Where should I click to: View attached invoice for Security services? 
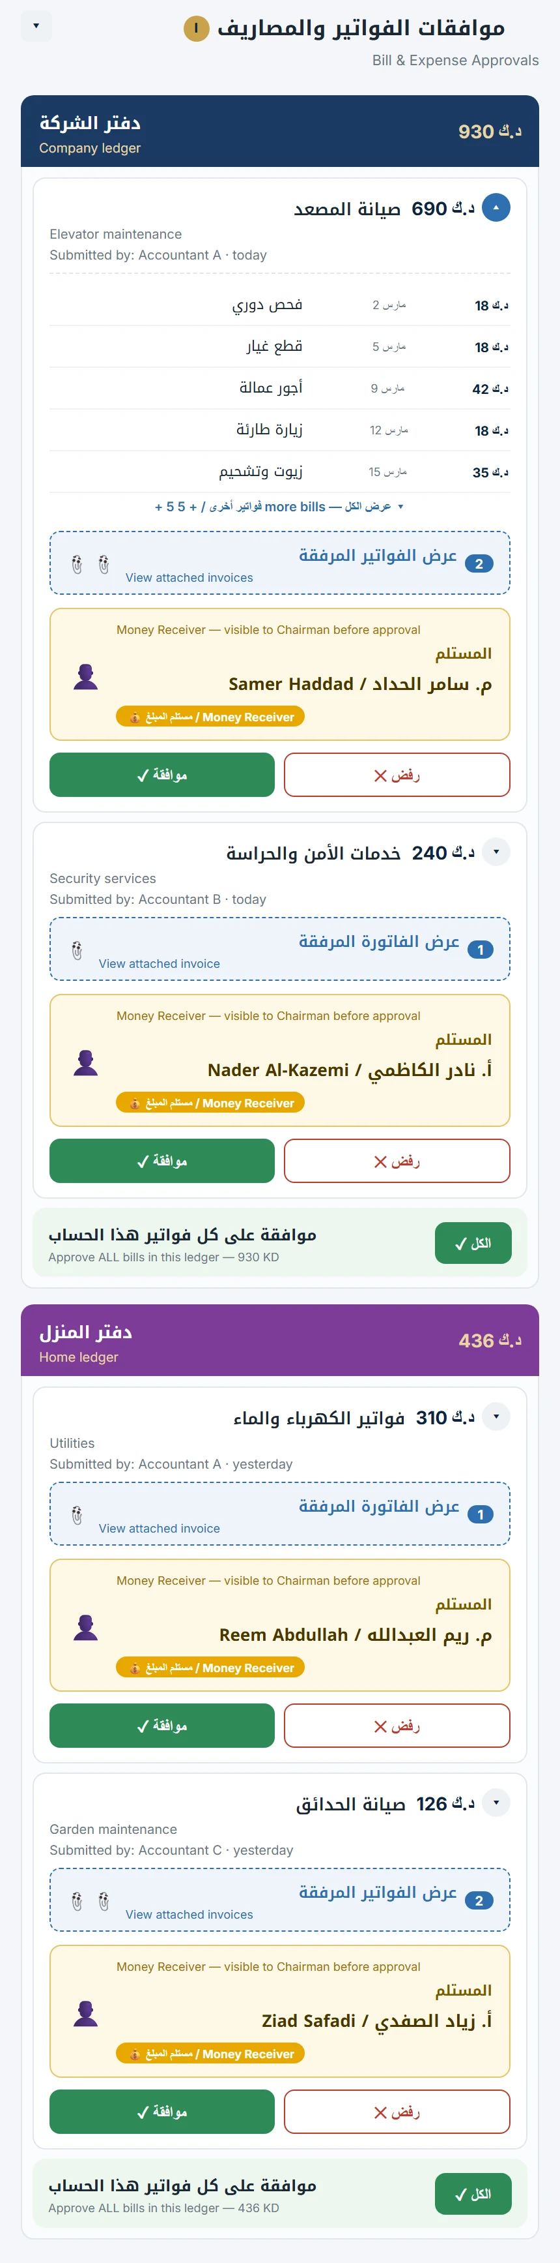click(x=279, y=949)
